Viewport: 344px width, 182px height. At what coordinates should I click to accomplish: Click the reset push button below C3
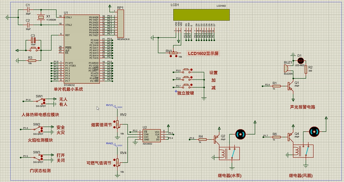33,49
